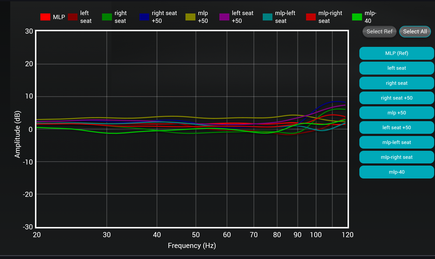
Task: Click the Select Ref button
Action: point(379,31)
